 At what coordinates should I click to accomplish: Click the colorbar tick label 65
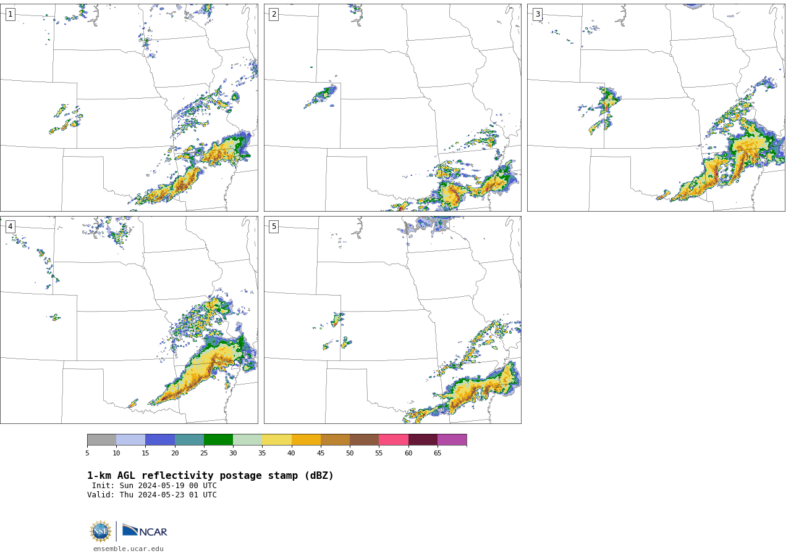pos(438,454)
